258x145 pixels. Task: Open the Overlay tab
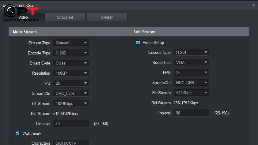click(x=106, y=17)
